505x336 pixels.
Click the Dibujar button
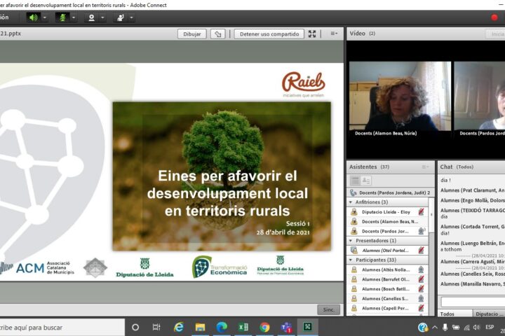pyautogui.click(x=192, y=34)
